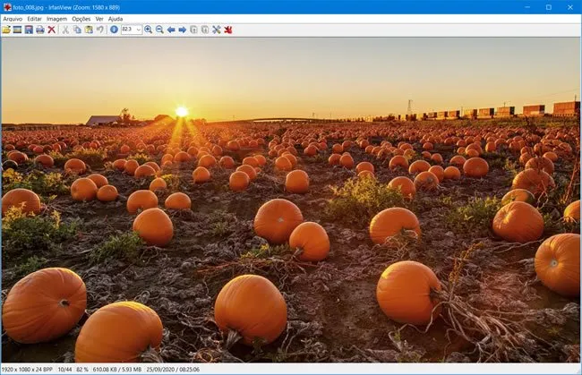Expand the zoom percentage dropdown
582x375 pixels.
[x=139, y=30]
